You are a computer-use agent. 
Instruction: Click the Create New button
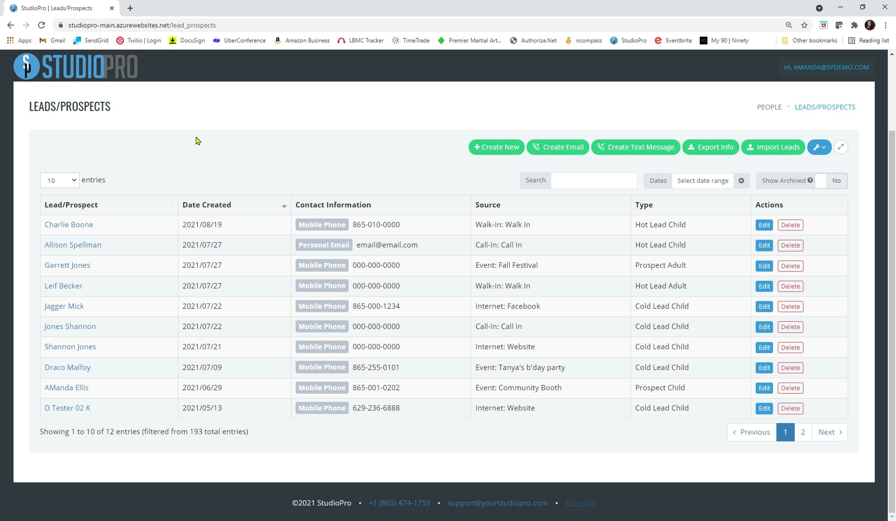coord(496,147)
